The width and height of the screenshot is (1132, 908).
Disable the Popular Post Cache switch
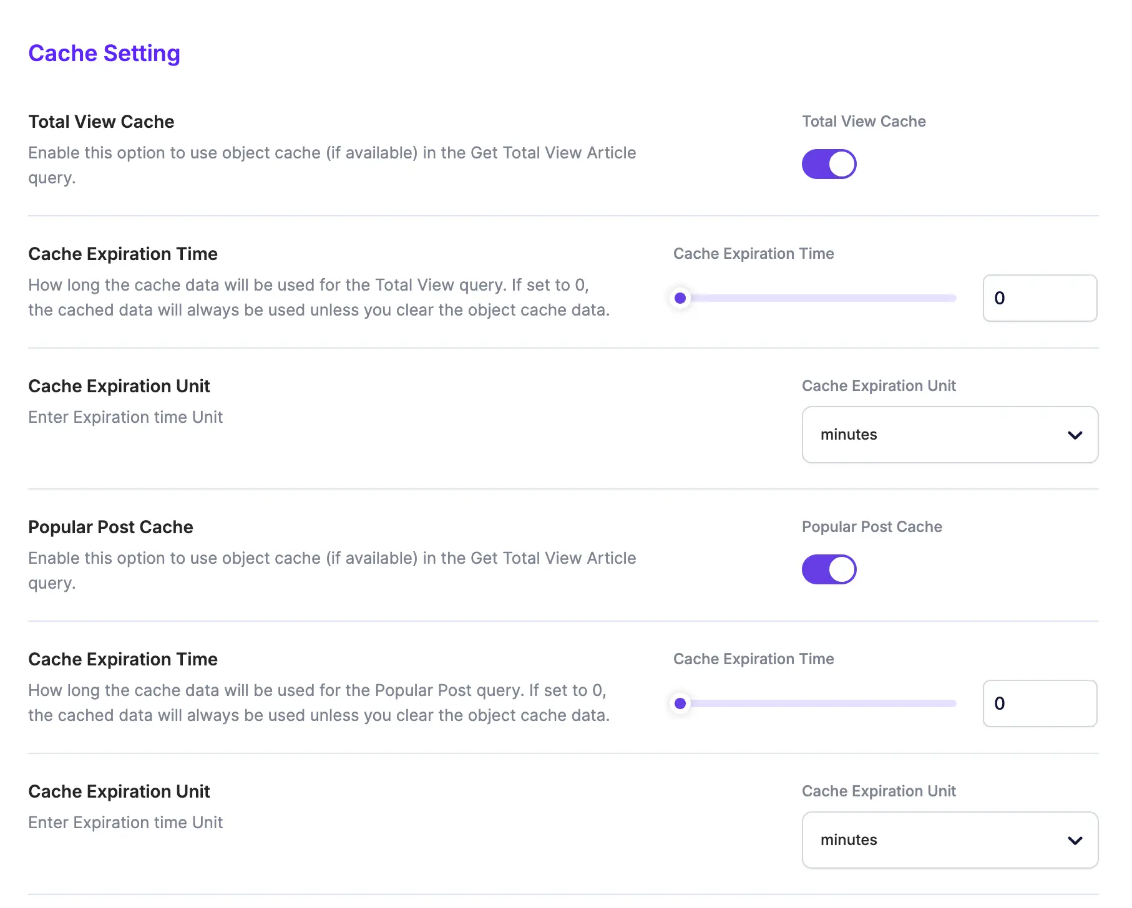coord(829,569)
